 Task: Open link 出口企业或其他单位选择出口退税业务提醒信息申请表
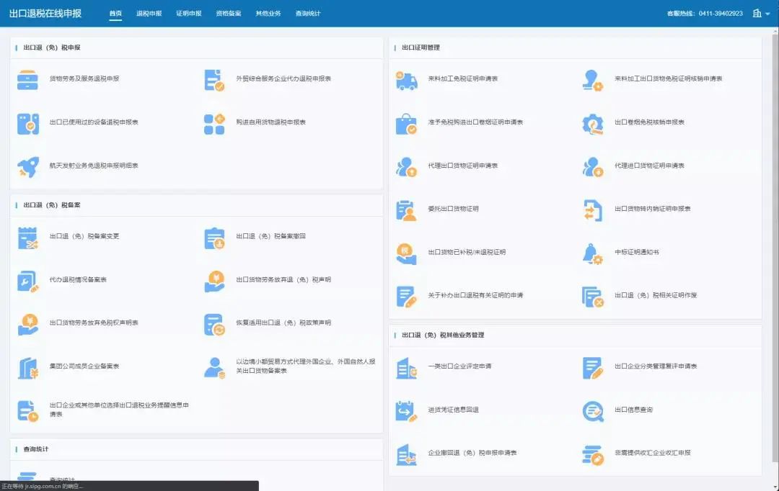pos(119,410)
